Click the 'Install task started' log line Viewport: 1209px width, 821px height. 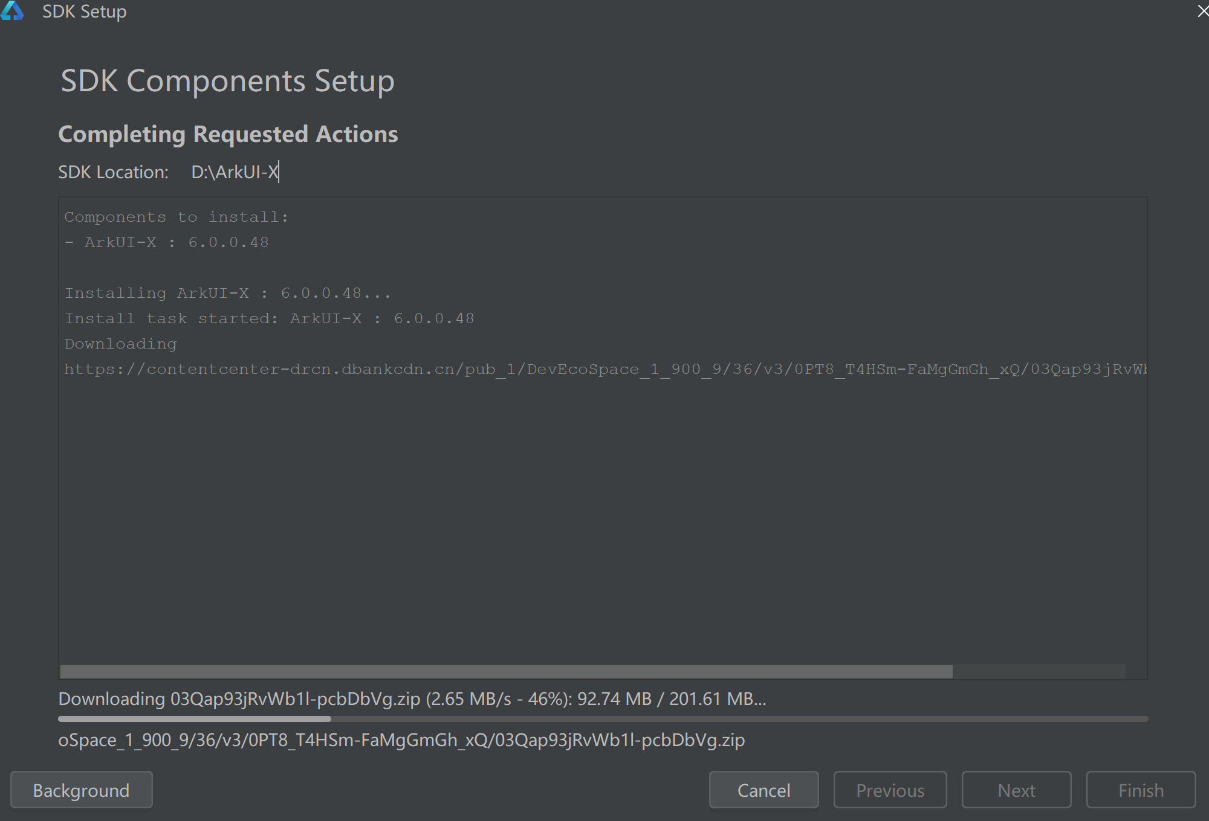tap(269, 318)
